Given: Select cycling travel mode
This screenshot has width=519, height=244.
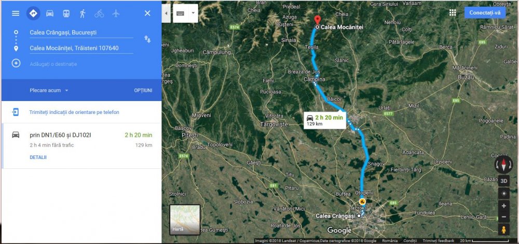Looking at the screenshot, I should [99, 13].
